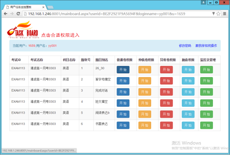Start 仲裁卷权限 for 完成对话

click(144, 92)
